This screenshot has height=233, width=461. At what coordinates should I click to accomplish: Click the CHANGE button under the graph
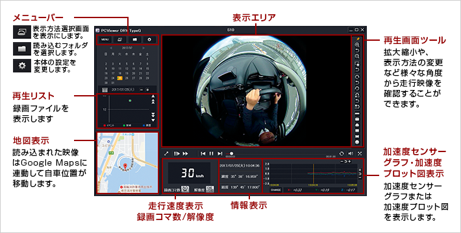[275, 190]
